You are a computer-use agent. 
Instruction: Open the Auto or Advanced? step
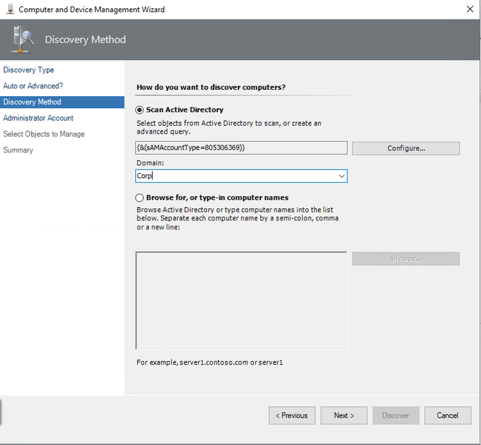click(x=33, y=86)
